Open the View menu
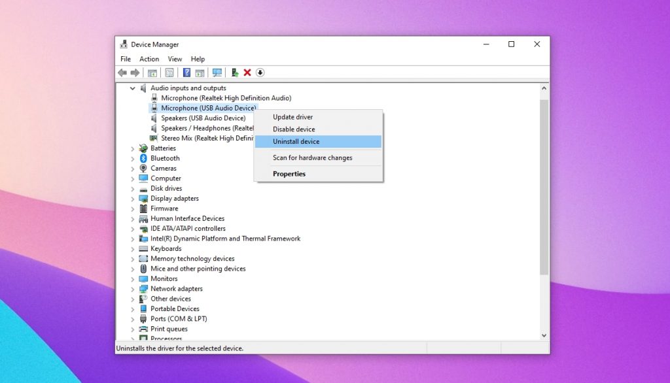 pyautogui.click(x=175, y=59)
